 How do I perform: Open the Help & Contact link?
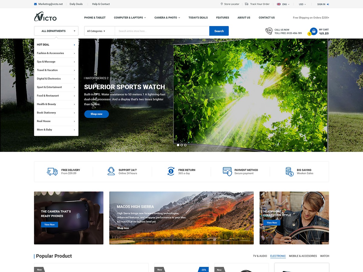pos(101,4)
